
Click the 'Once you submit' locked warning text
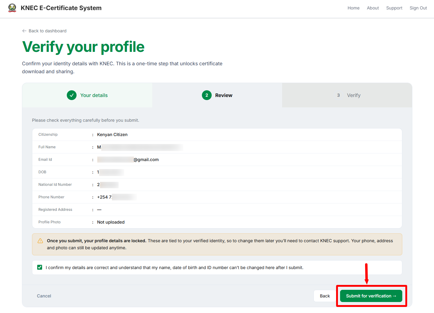pos(220,244)
